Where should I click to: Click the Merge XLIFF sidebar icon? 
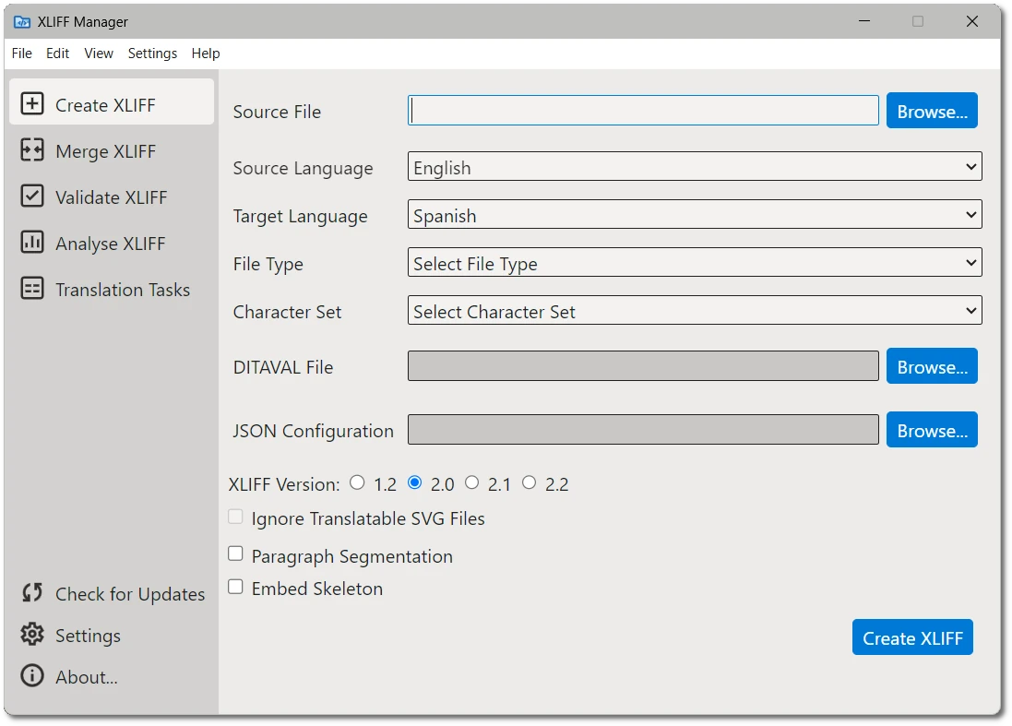point(32,149)
